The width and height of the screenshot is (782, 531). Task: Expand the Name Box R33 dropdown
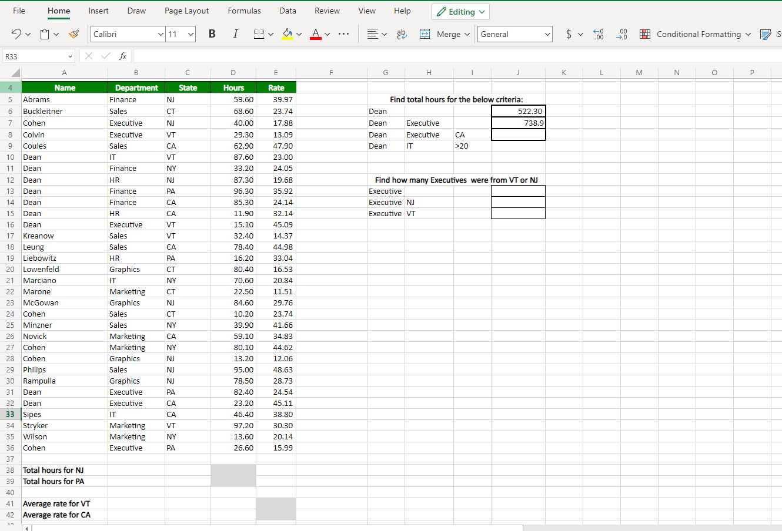click(x=70, y=56)
